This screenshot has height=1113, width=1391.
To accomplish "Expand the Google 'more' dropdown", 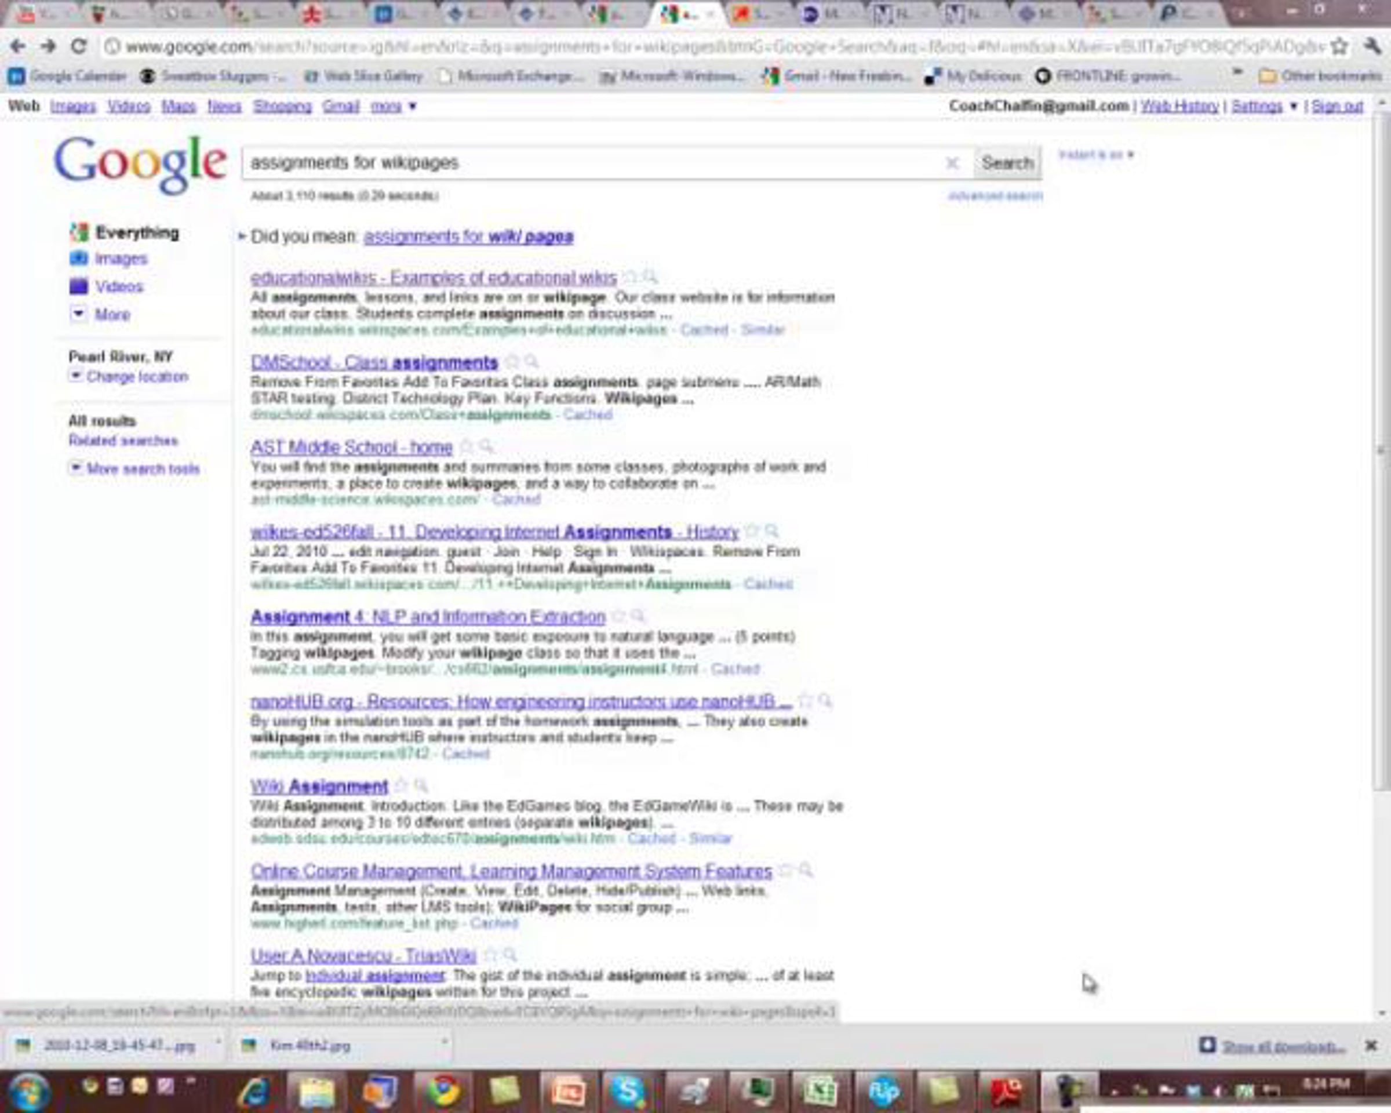I will click(x=393, y=106).
